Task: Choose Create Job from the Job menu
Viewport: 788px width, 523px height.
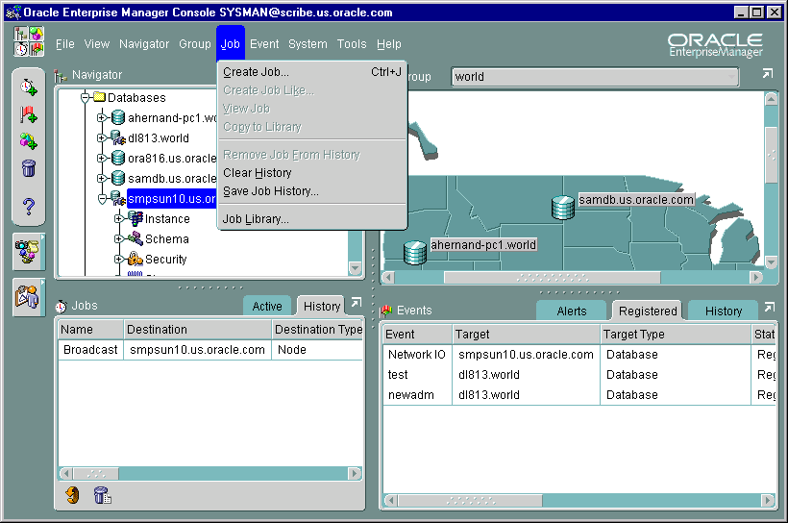Action: (x=256, y=72)
